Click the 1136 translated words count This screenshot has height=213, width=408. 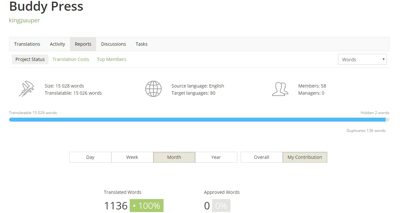[116, 206]
